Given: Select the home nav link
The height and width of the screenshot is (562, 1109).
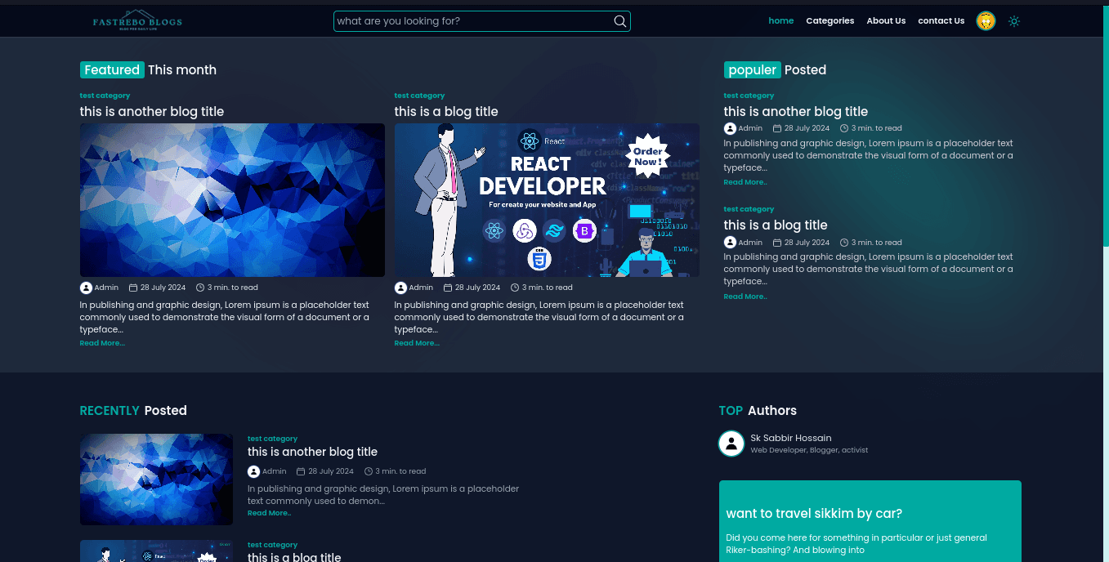Looking at the screenshot, I should point(780,21).
